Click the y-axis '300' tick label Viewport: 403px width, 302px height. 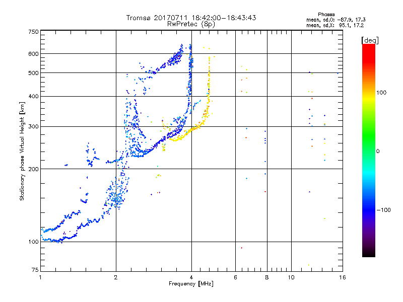point(34,127)
